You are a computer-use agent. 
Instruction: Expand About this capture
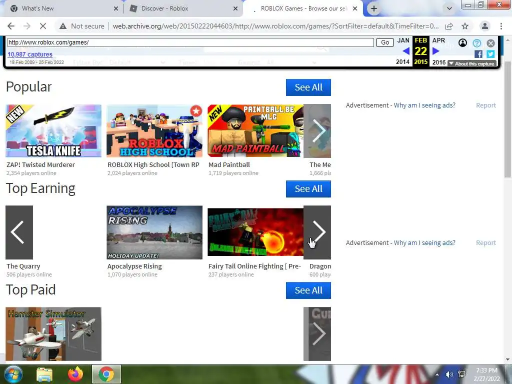coord(471,63)
